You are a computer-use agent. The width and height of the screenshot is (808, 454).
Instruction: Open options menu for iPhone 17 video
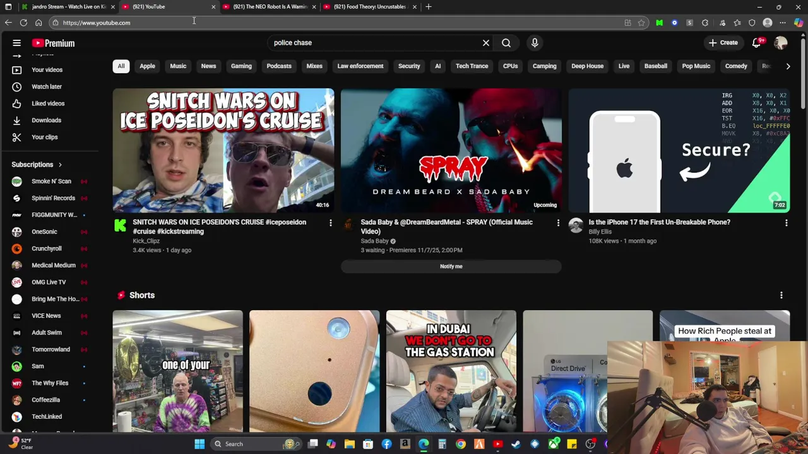786,223
